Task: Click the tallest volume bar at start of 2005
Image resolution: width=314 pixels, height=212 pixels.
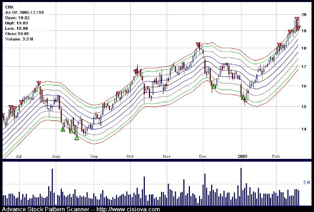Action: (241, 187)
